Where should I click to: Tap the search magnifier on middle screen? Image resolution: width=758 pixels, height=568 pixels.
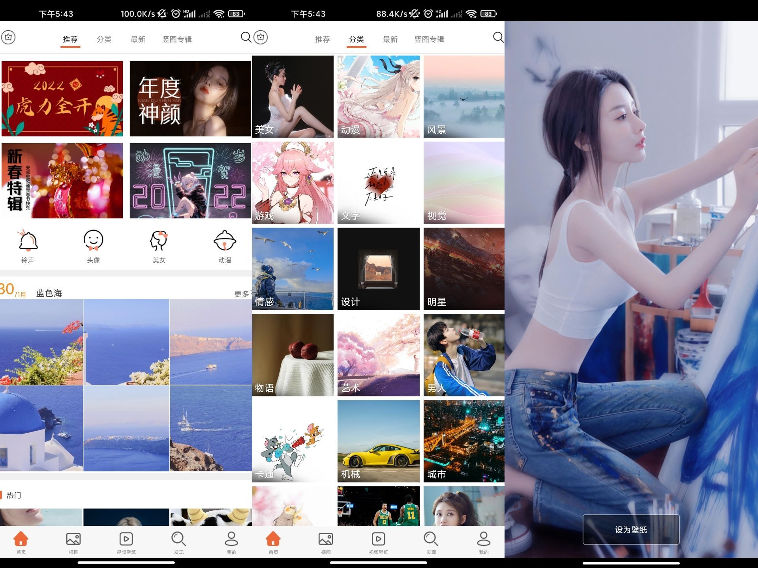click(498, 37)
